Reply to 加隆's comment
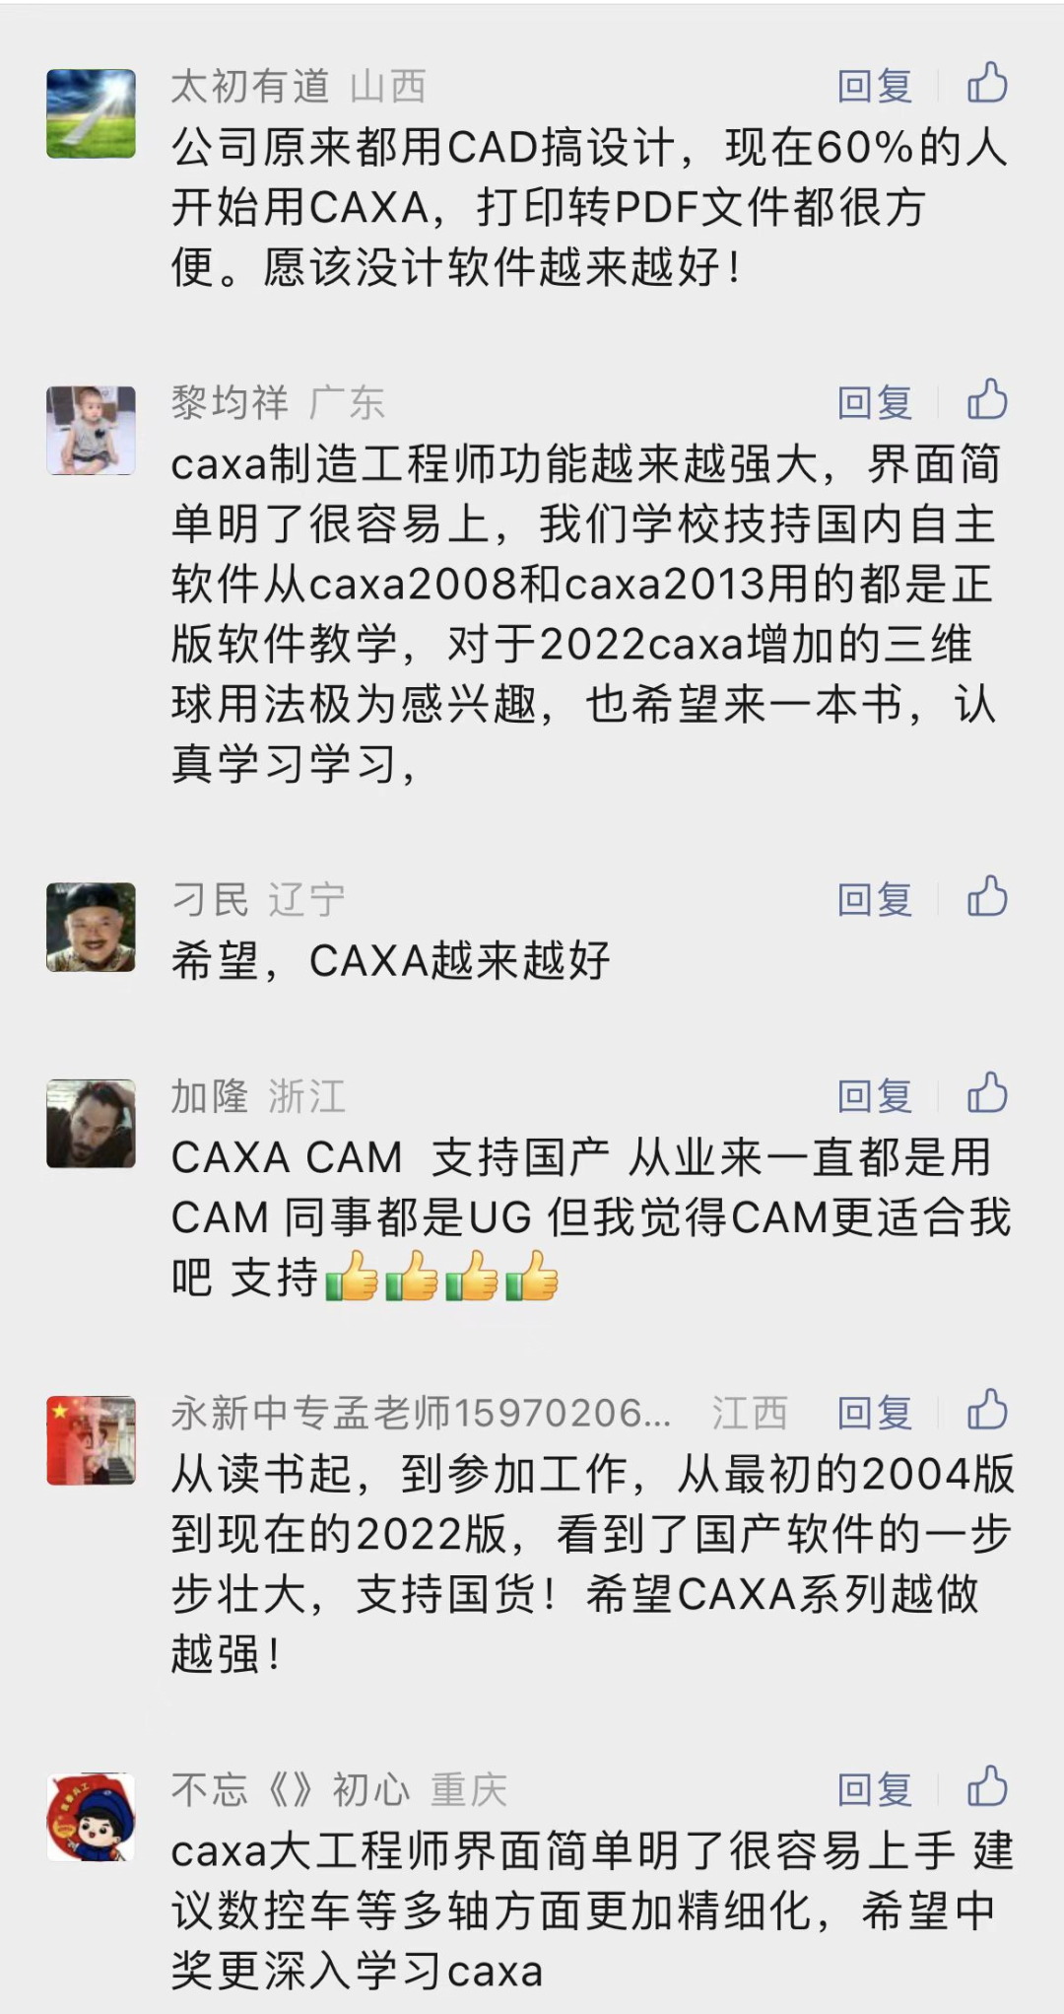Screen dimensions: 1064x2014 (x=875, y=1096)
